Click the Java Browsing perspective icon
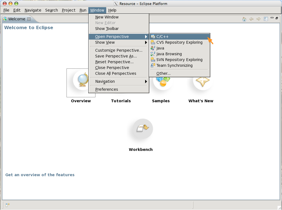Viewport: 282px width, 210px height. pyautogui.click(x=153, y=54)
